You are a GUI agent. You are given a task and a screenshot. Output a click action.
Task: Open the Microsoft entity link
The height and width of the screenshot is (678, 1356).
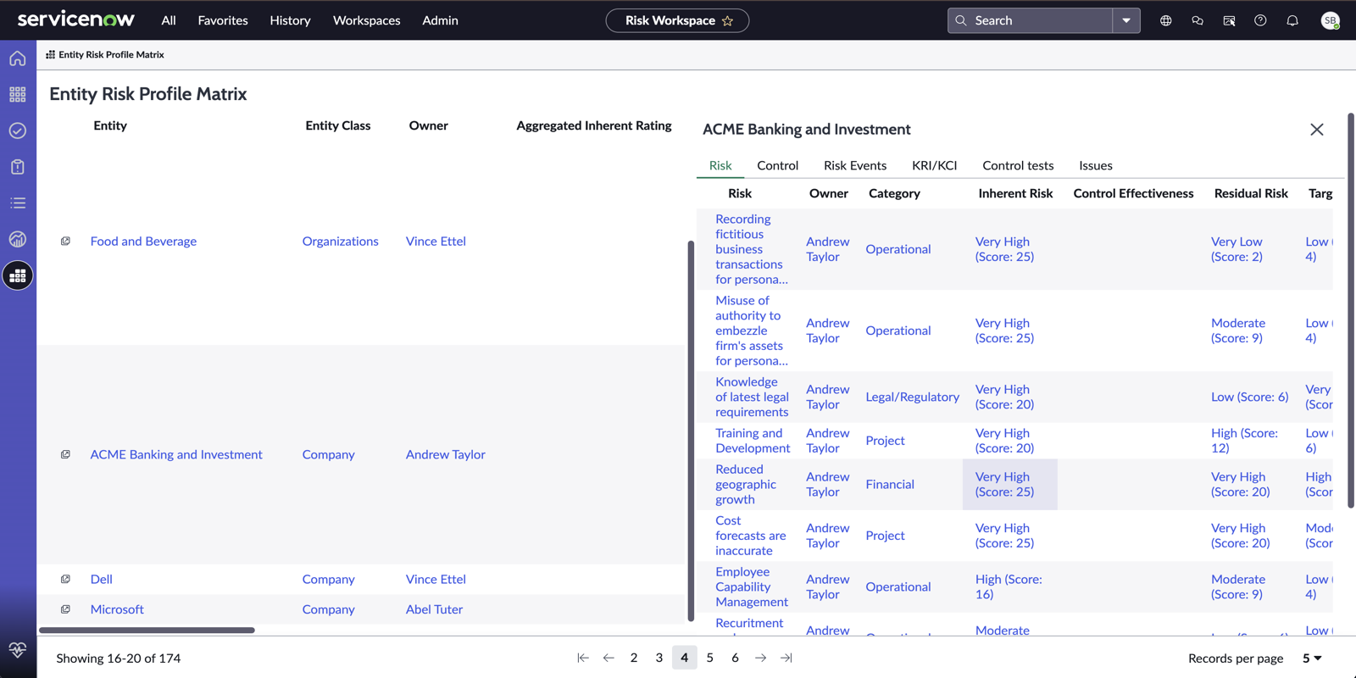point(117,609)
